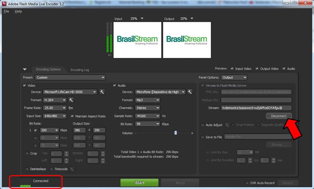Click the audio speaker icon under level meter
This screenshot has width=314, height=189.
point(109,55)
